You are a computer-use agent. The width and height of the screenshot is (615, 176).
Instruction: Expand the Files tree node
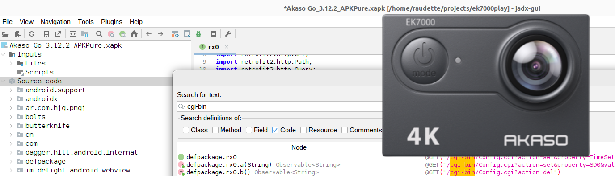coord(12,63)
